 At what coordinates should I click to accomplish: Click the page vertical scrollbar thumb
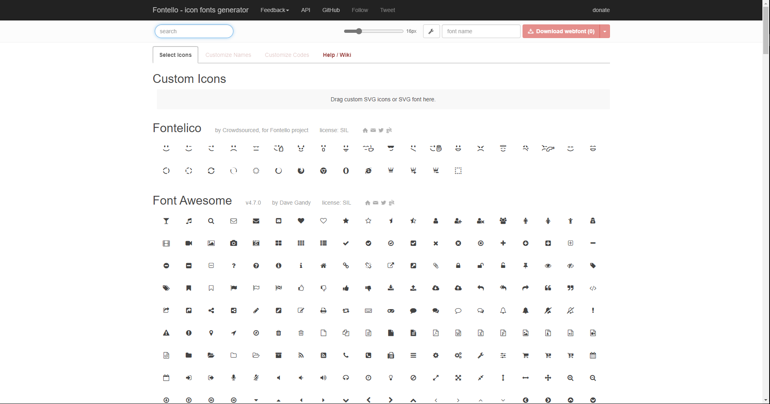[x=766, y=30]
